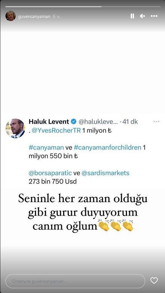The image size is (165, 293).
Task: Click the blue verified badge
Action: pos(73,122)
